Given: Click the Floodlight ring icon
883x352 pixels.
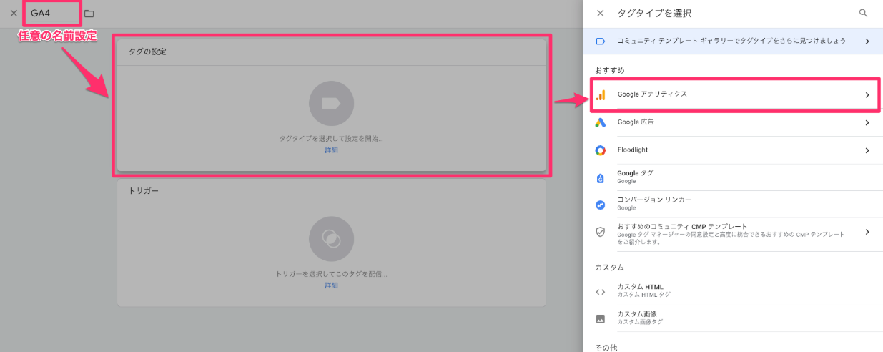Looking at the screenshot, I should tap(601, 150).
